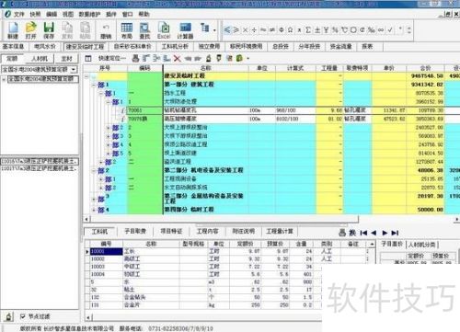Screen dimensions: 460x332
Task: Select the 人材机 side tab
Action: (x=40, y=59)
